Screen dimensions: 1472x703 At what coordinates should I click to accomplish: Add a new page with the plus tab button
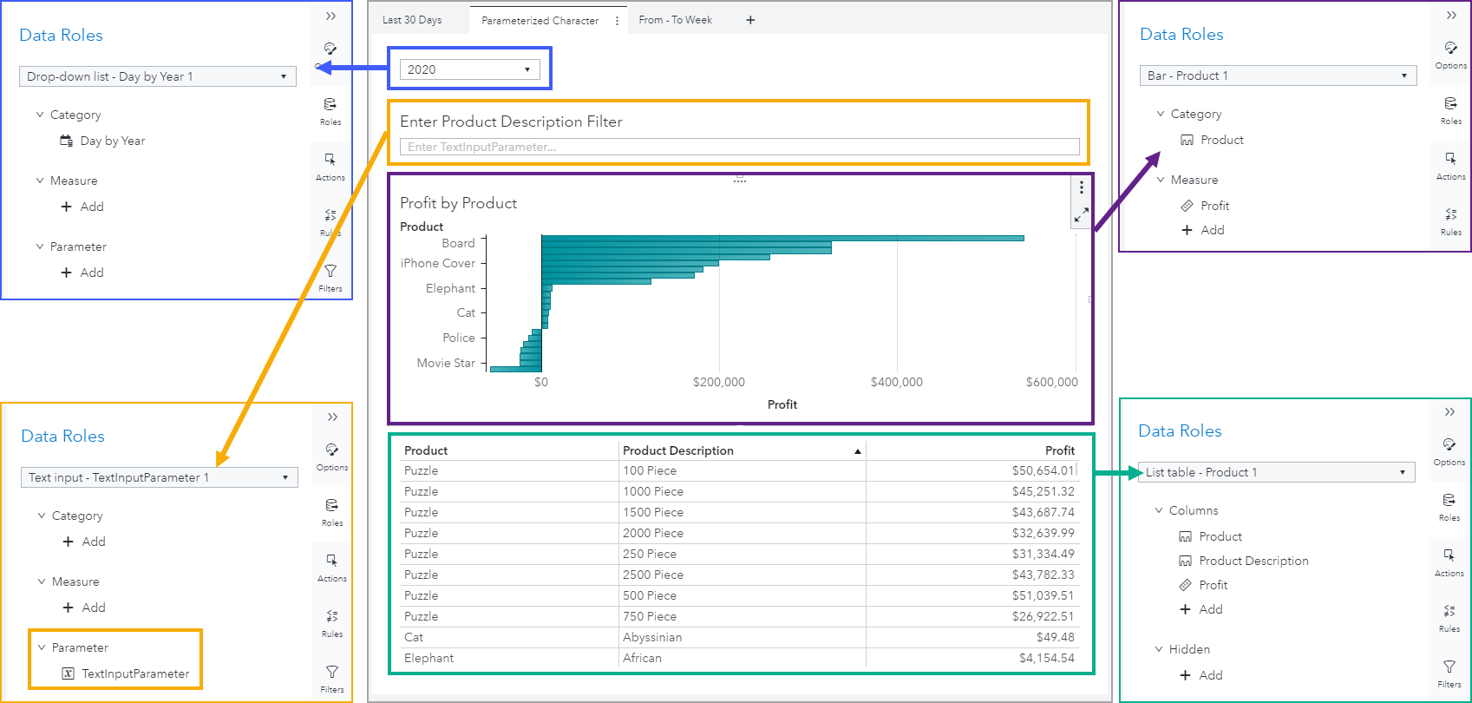750,20
